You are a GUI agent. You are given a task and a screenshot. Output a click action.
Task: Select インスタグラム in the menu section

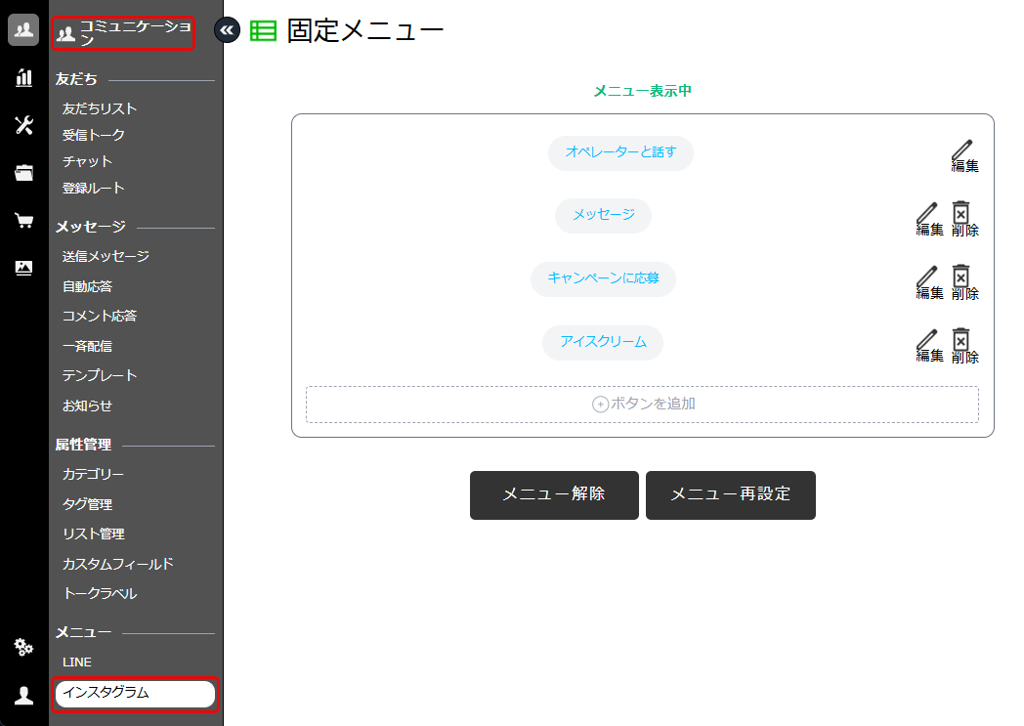point(135,693)
